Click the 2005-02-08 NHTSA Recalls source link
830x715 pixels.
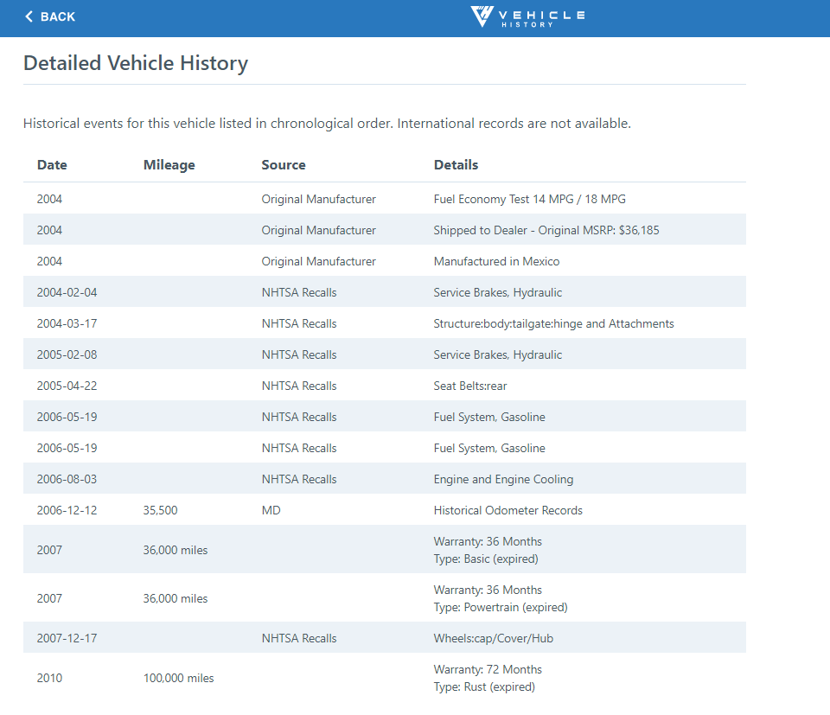[299, 354]
